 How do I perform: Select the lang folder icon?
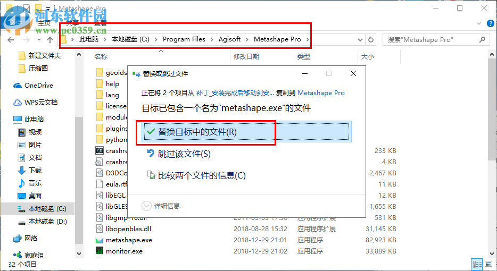pyautogui.click(x=100, y=95)
